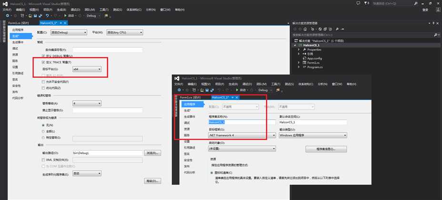The image size is (442, 200).
Task: Enable 优化代码 checkbox
Action: [43, 88]
